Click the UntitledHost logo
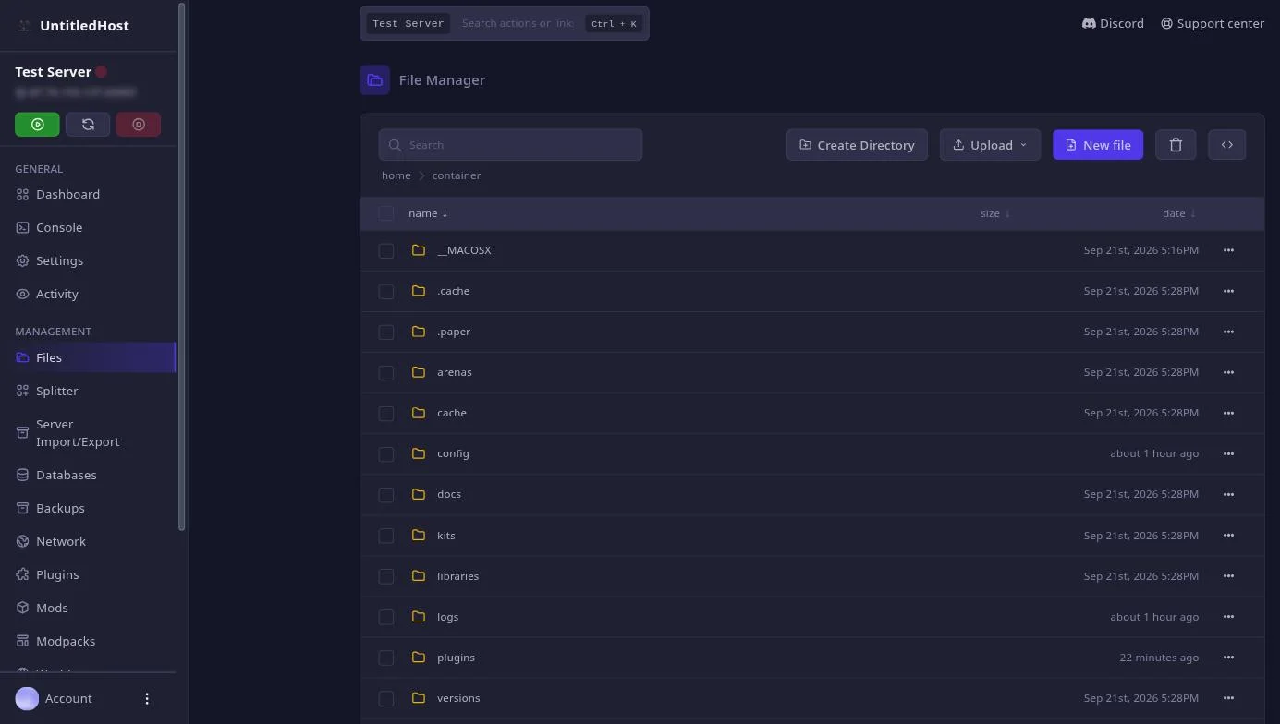 click(24, 26)
